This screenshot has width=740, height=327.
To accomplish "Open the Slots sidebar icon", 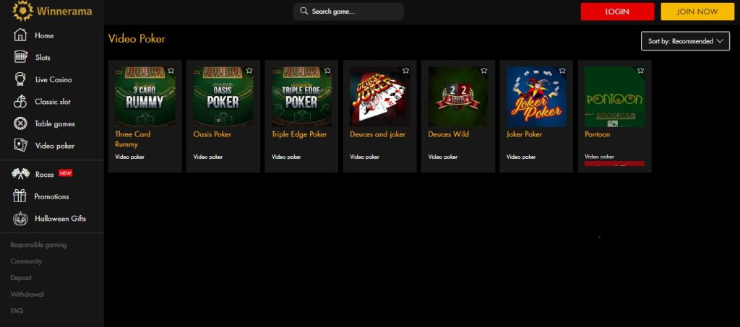I will 20,57.
